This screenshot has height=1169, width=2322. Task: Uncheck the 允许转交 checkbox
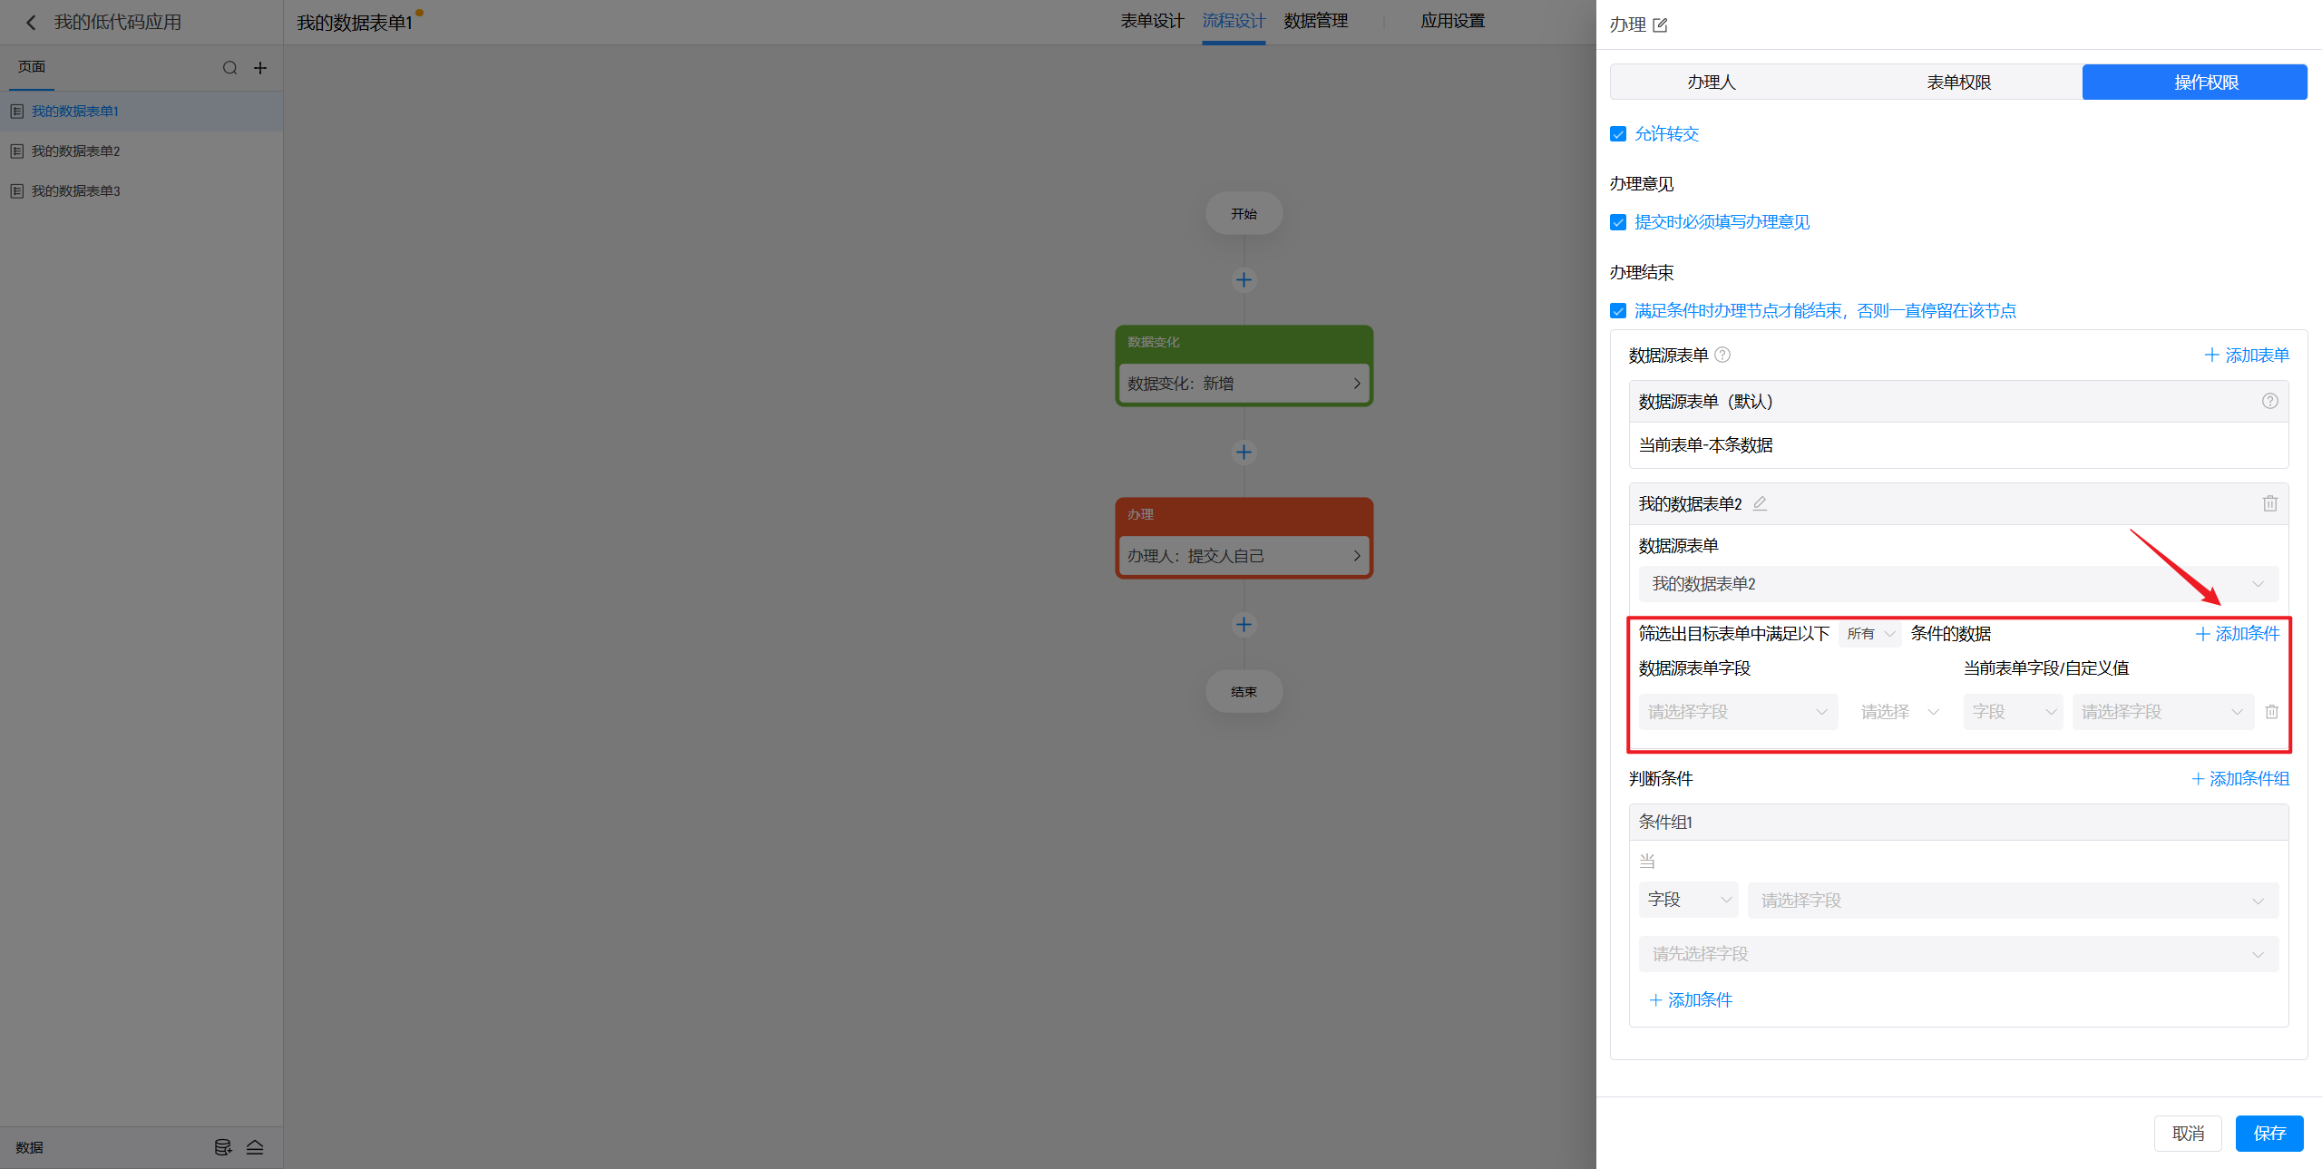coord(1618,134)
